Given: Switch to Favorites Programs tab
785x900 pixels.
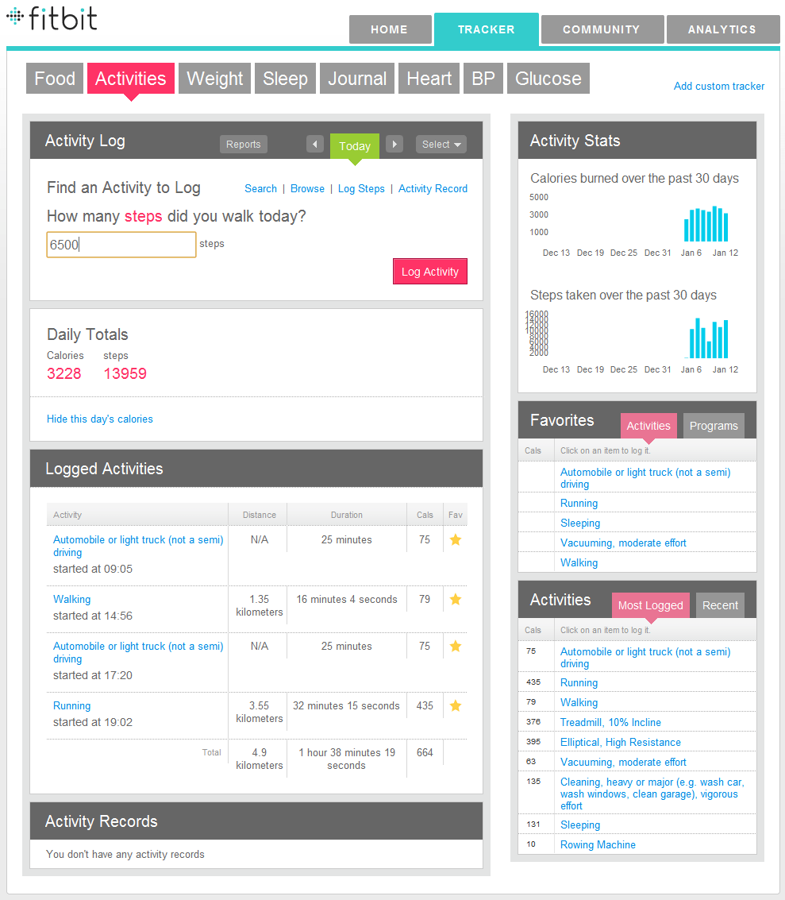Looking at the screenshot, I should 714,426.
